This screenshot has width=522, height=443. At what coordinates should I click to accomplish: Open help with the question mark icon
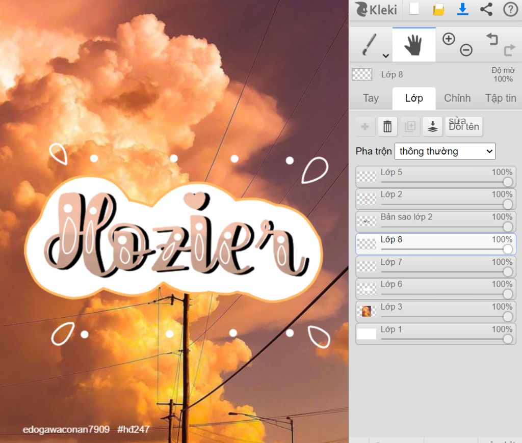click(x=510, y=9)
